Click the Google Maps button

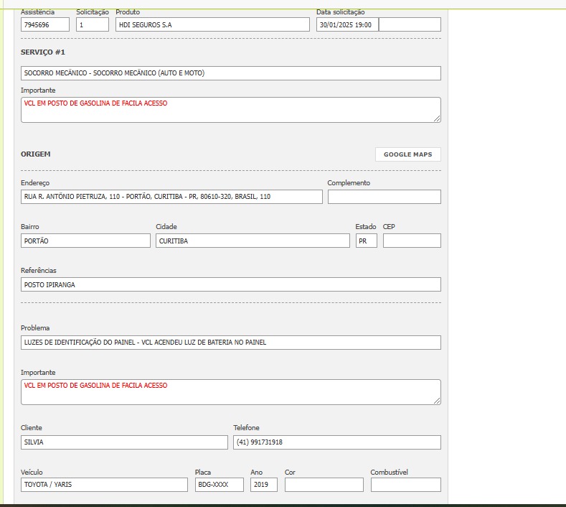(x=407, y=154)
